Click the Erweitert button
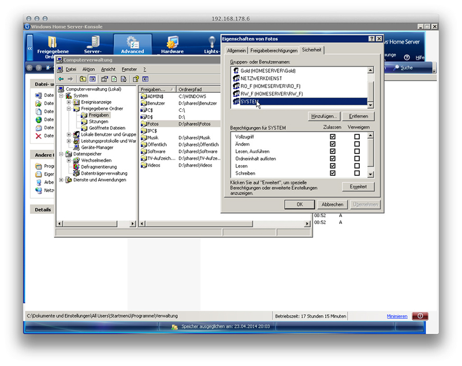This screenshot has height=366, width=462. pyautogui.click(x=358, y=187)
